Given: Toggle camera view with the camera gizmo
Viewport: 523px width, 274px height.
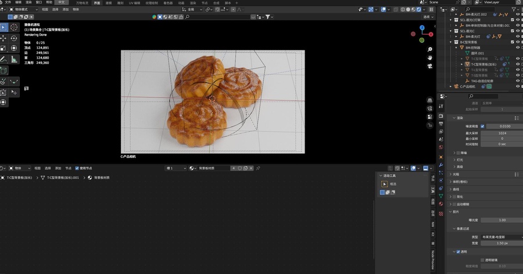Looking at the screenshot, I should [430, 66].
